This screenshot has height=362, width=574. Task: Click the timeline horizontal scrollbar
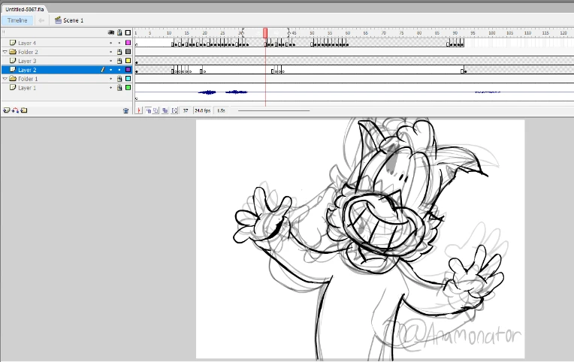click(x=273, y=110)
